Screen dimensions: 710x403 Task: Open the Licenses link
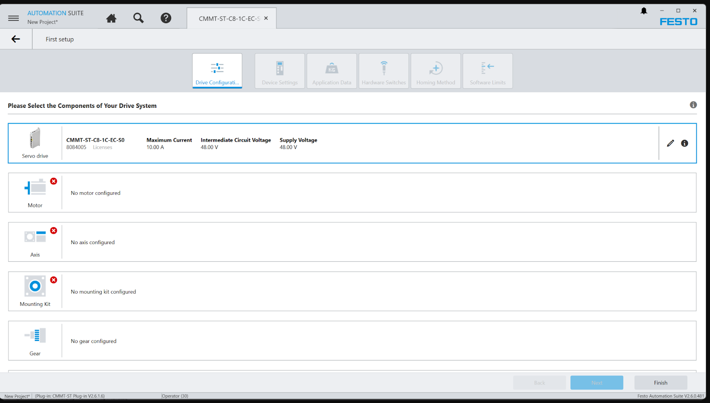(x=103, y=147)
